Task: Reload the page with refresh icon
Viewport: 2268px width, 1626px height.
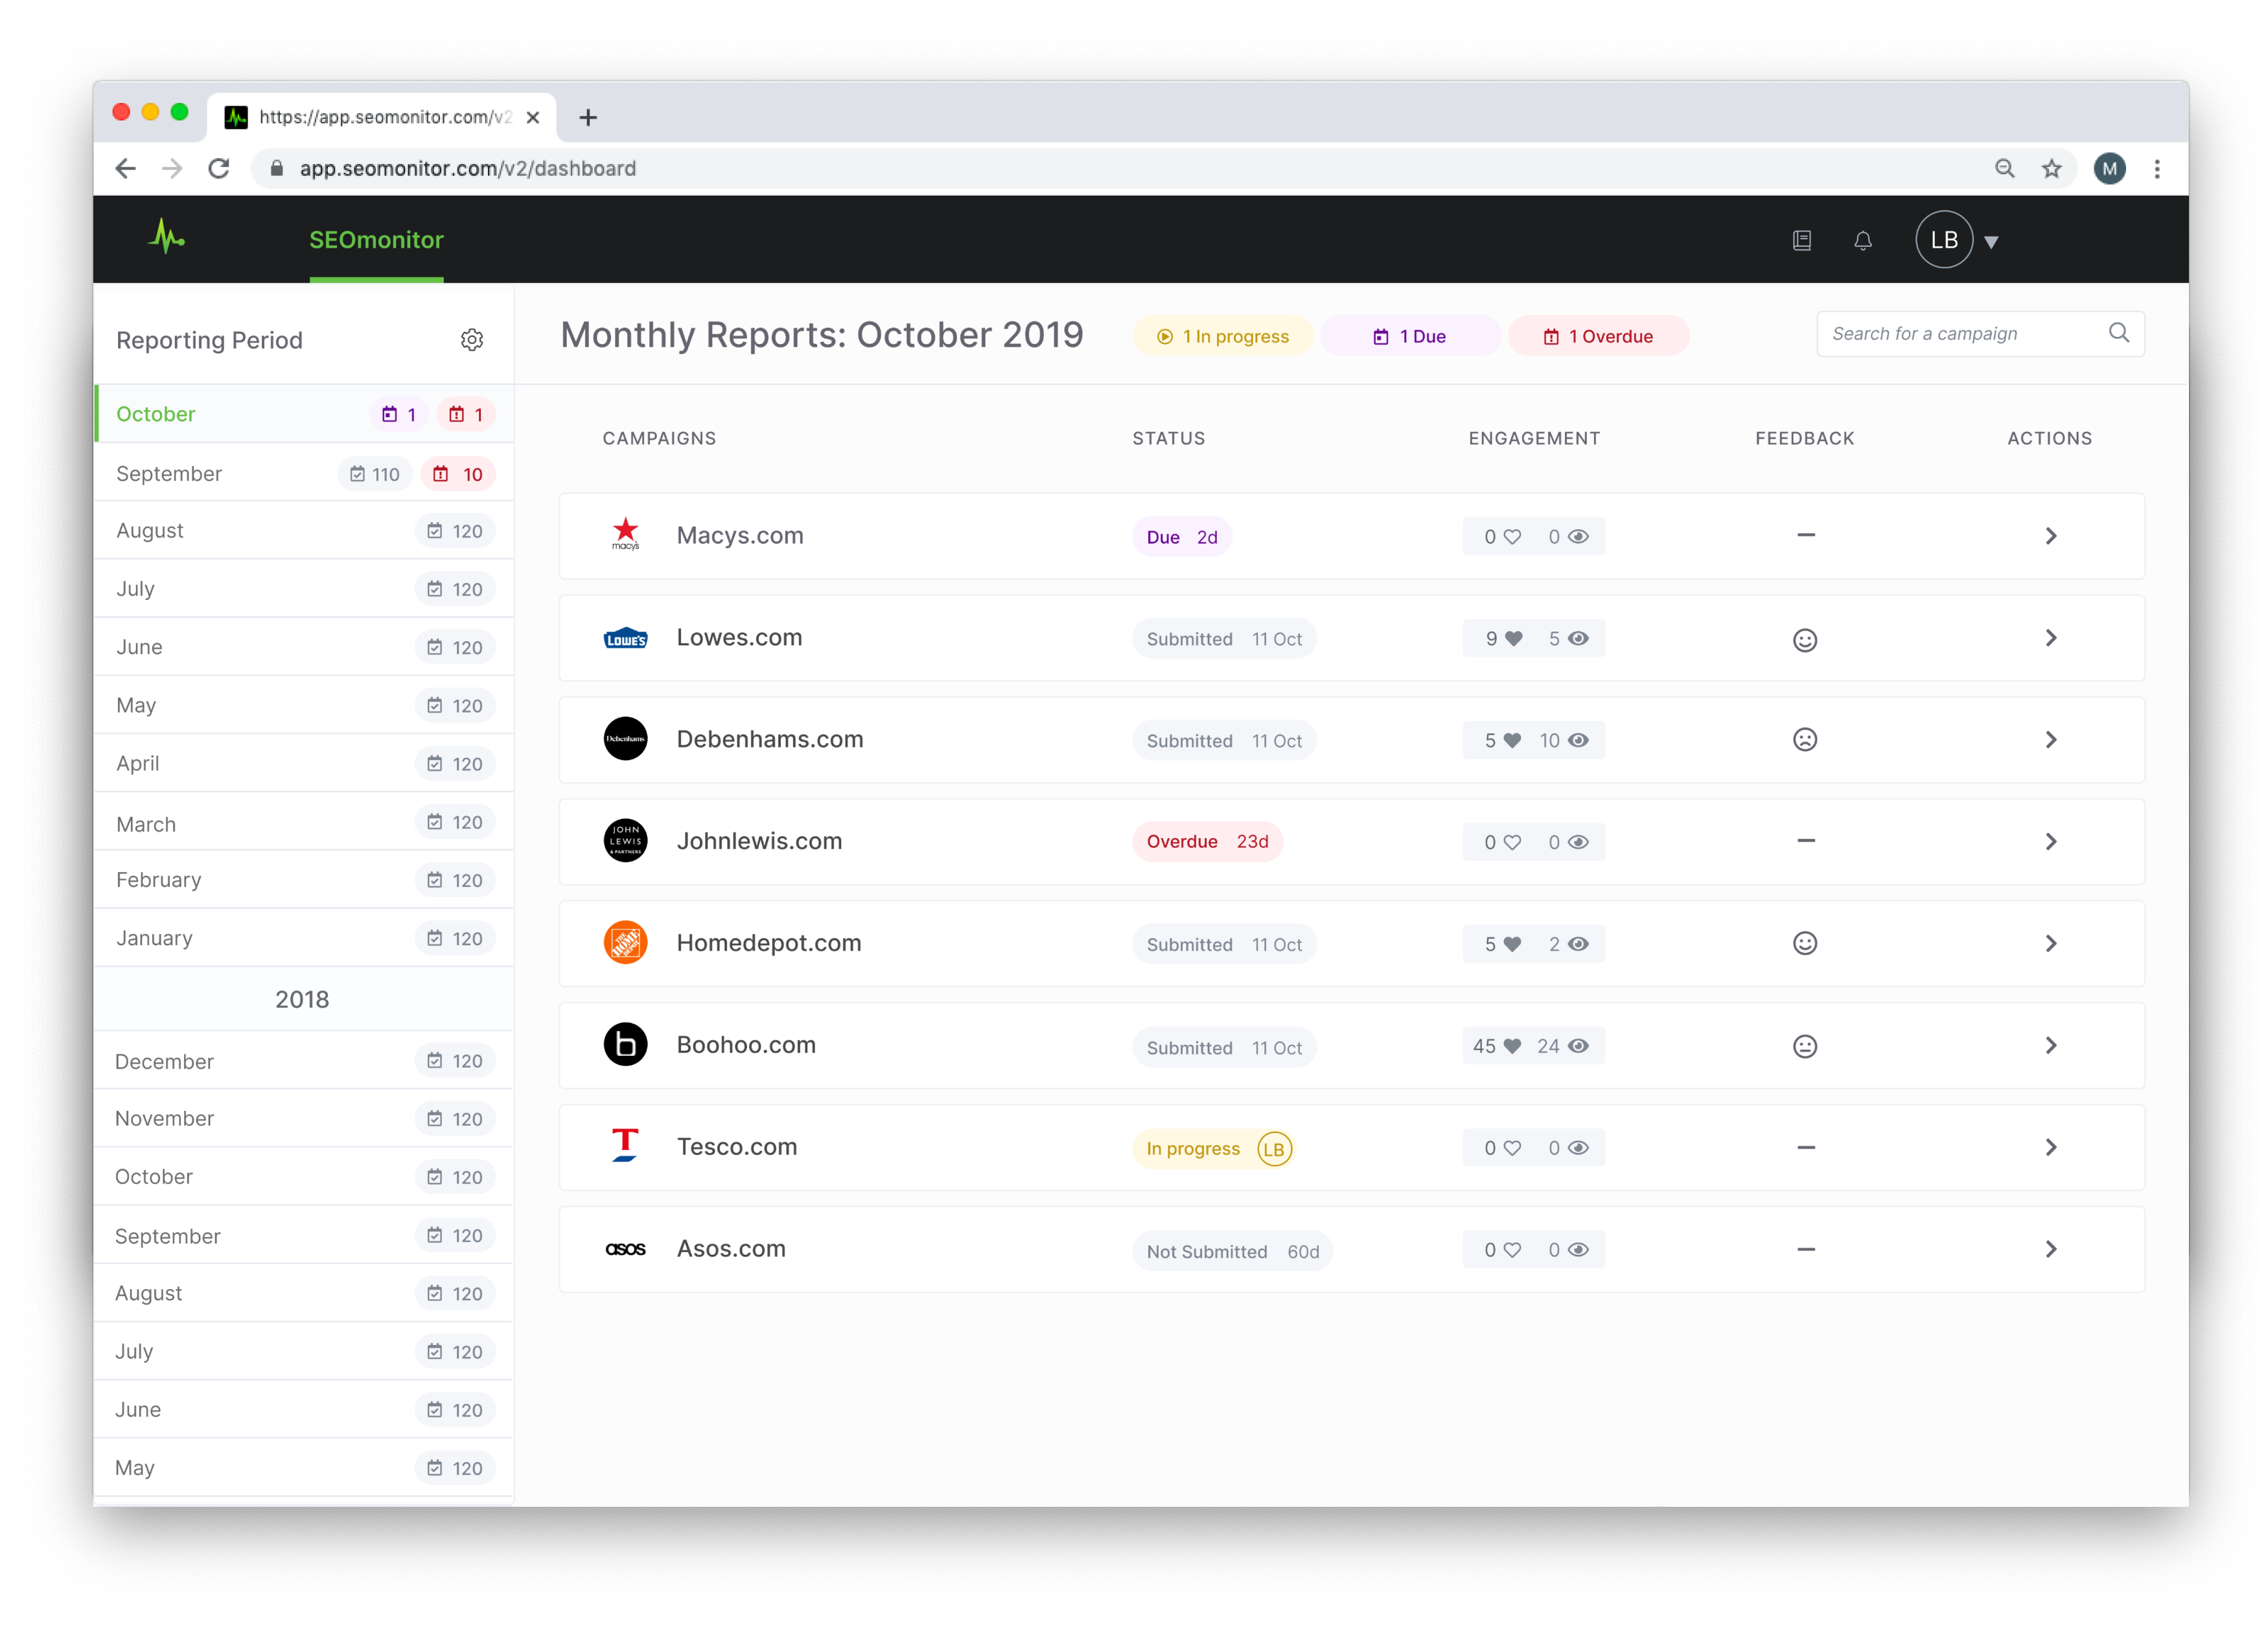Action: coord(219,168)
